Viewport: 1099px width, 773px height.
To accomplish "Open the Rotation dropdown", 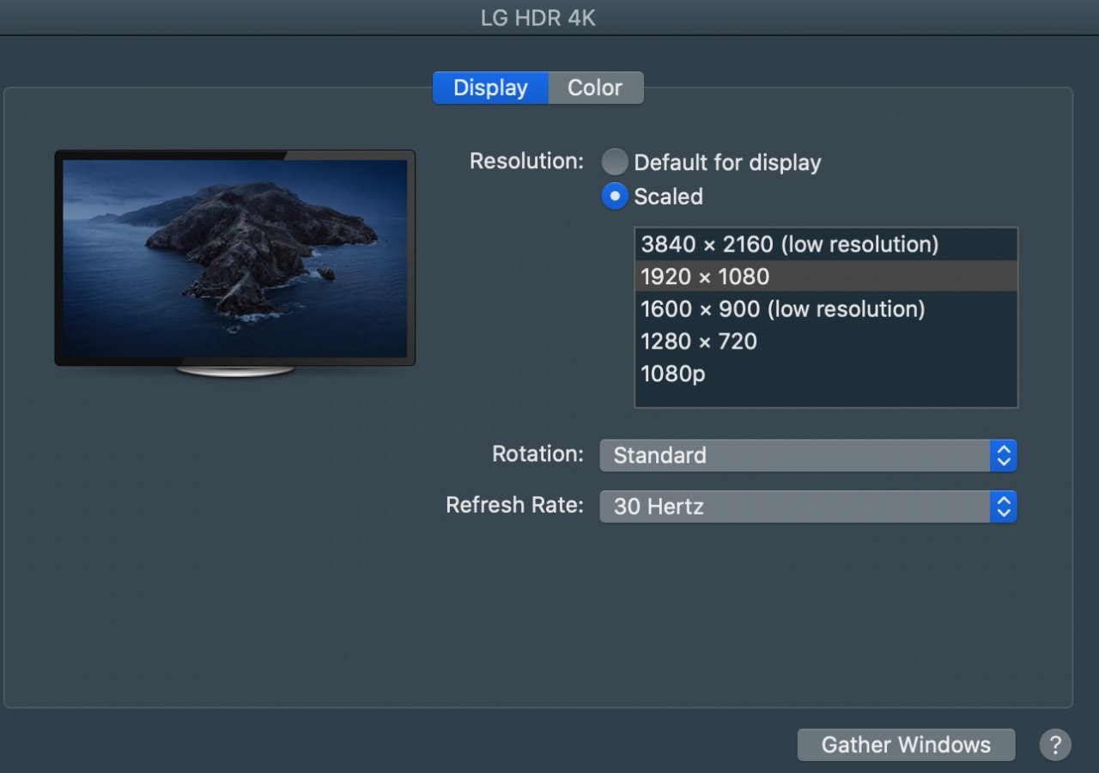I will 808,455.
